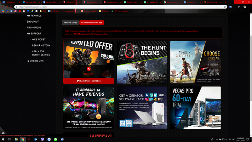Viewport: 252px width, 142px height.
Task: Open the YouTube bookmark icon
Action: [x=20, y=11]
